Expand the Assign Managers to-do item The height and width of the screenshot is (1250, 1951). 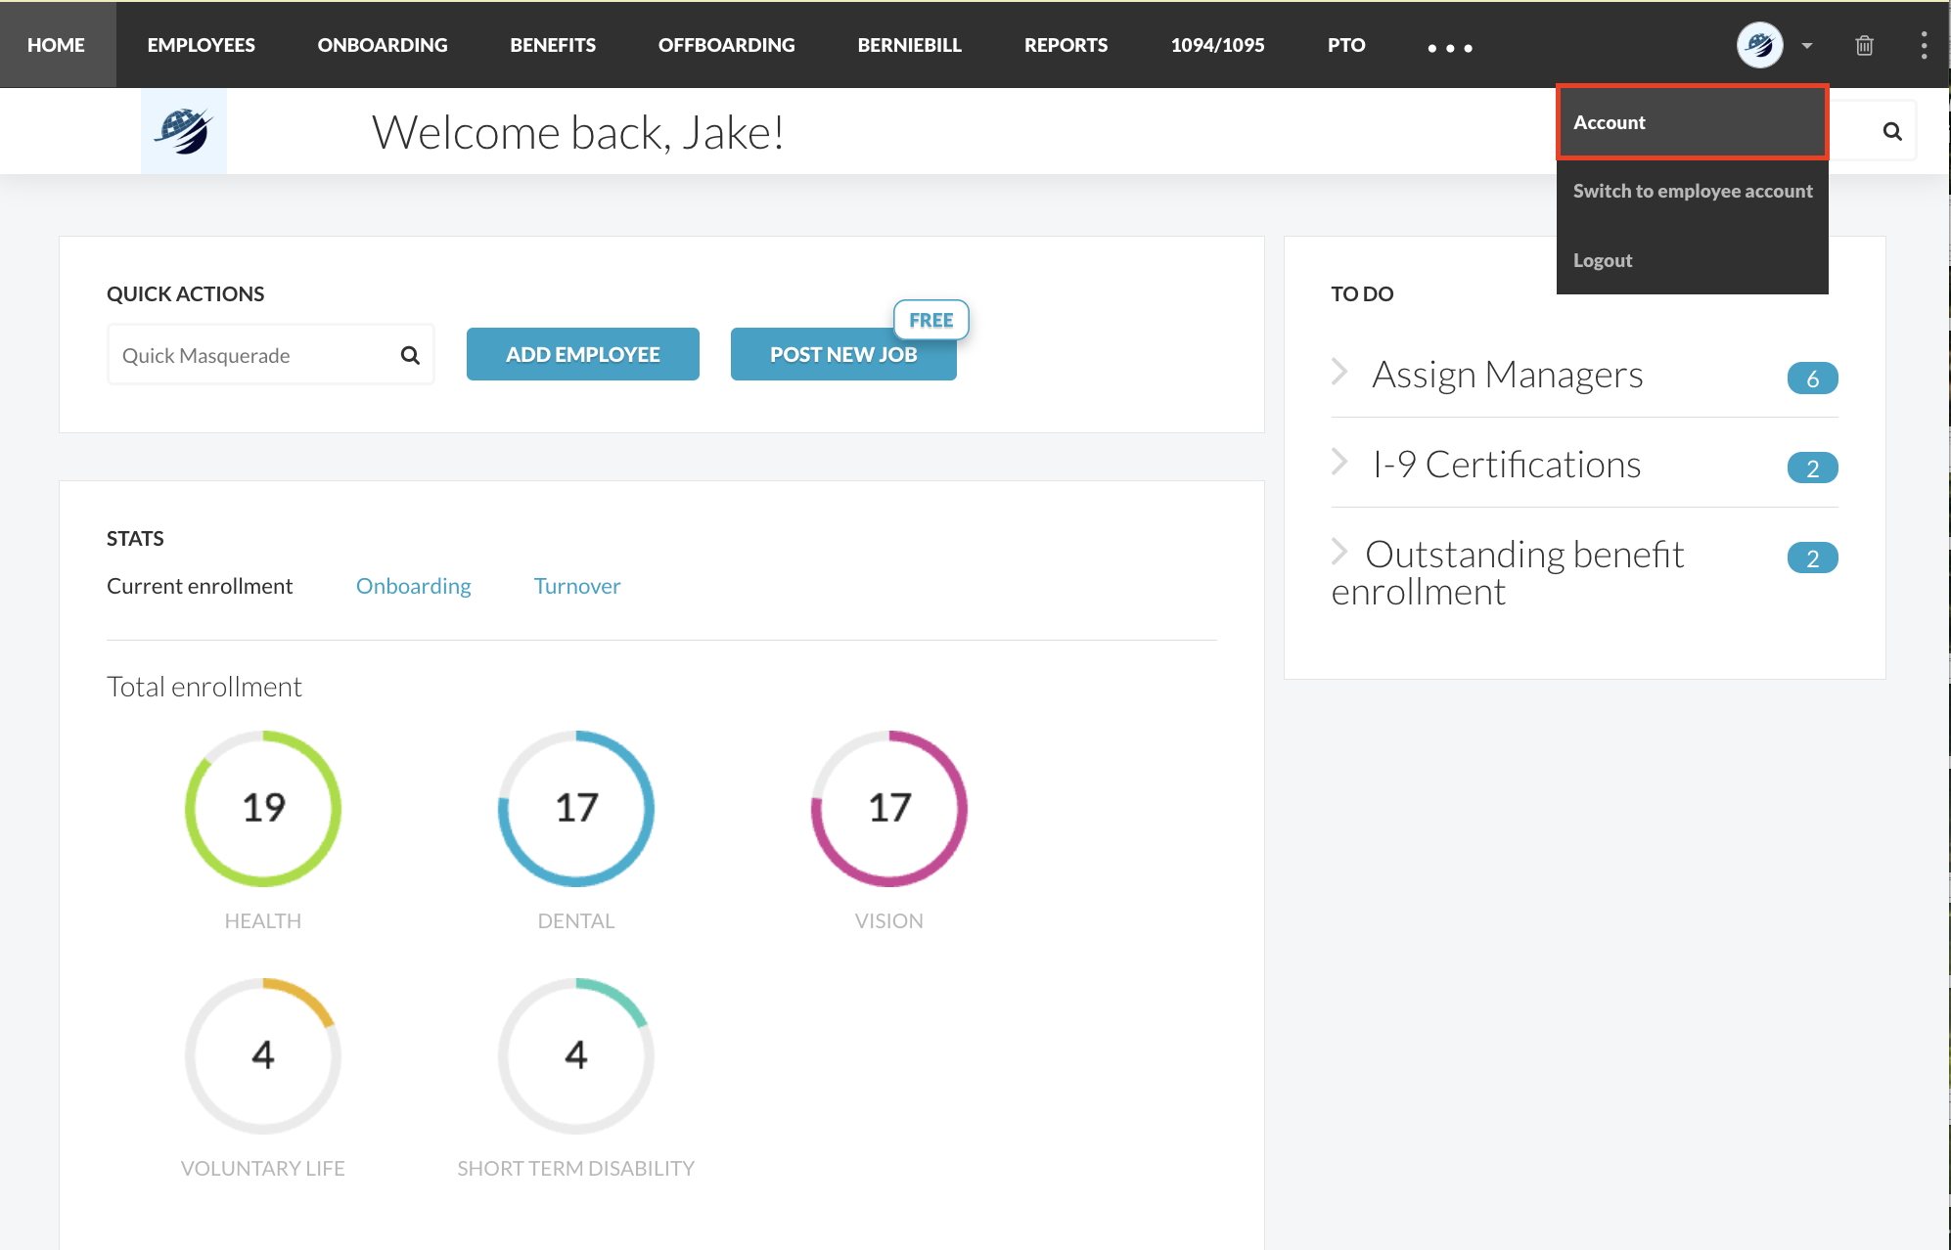click(1507, 376)
